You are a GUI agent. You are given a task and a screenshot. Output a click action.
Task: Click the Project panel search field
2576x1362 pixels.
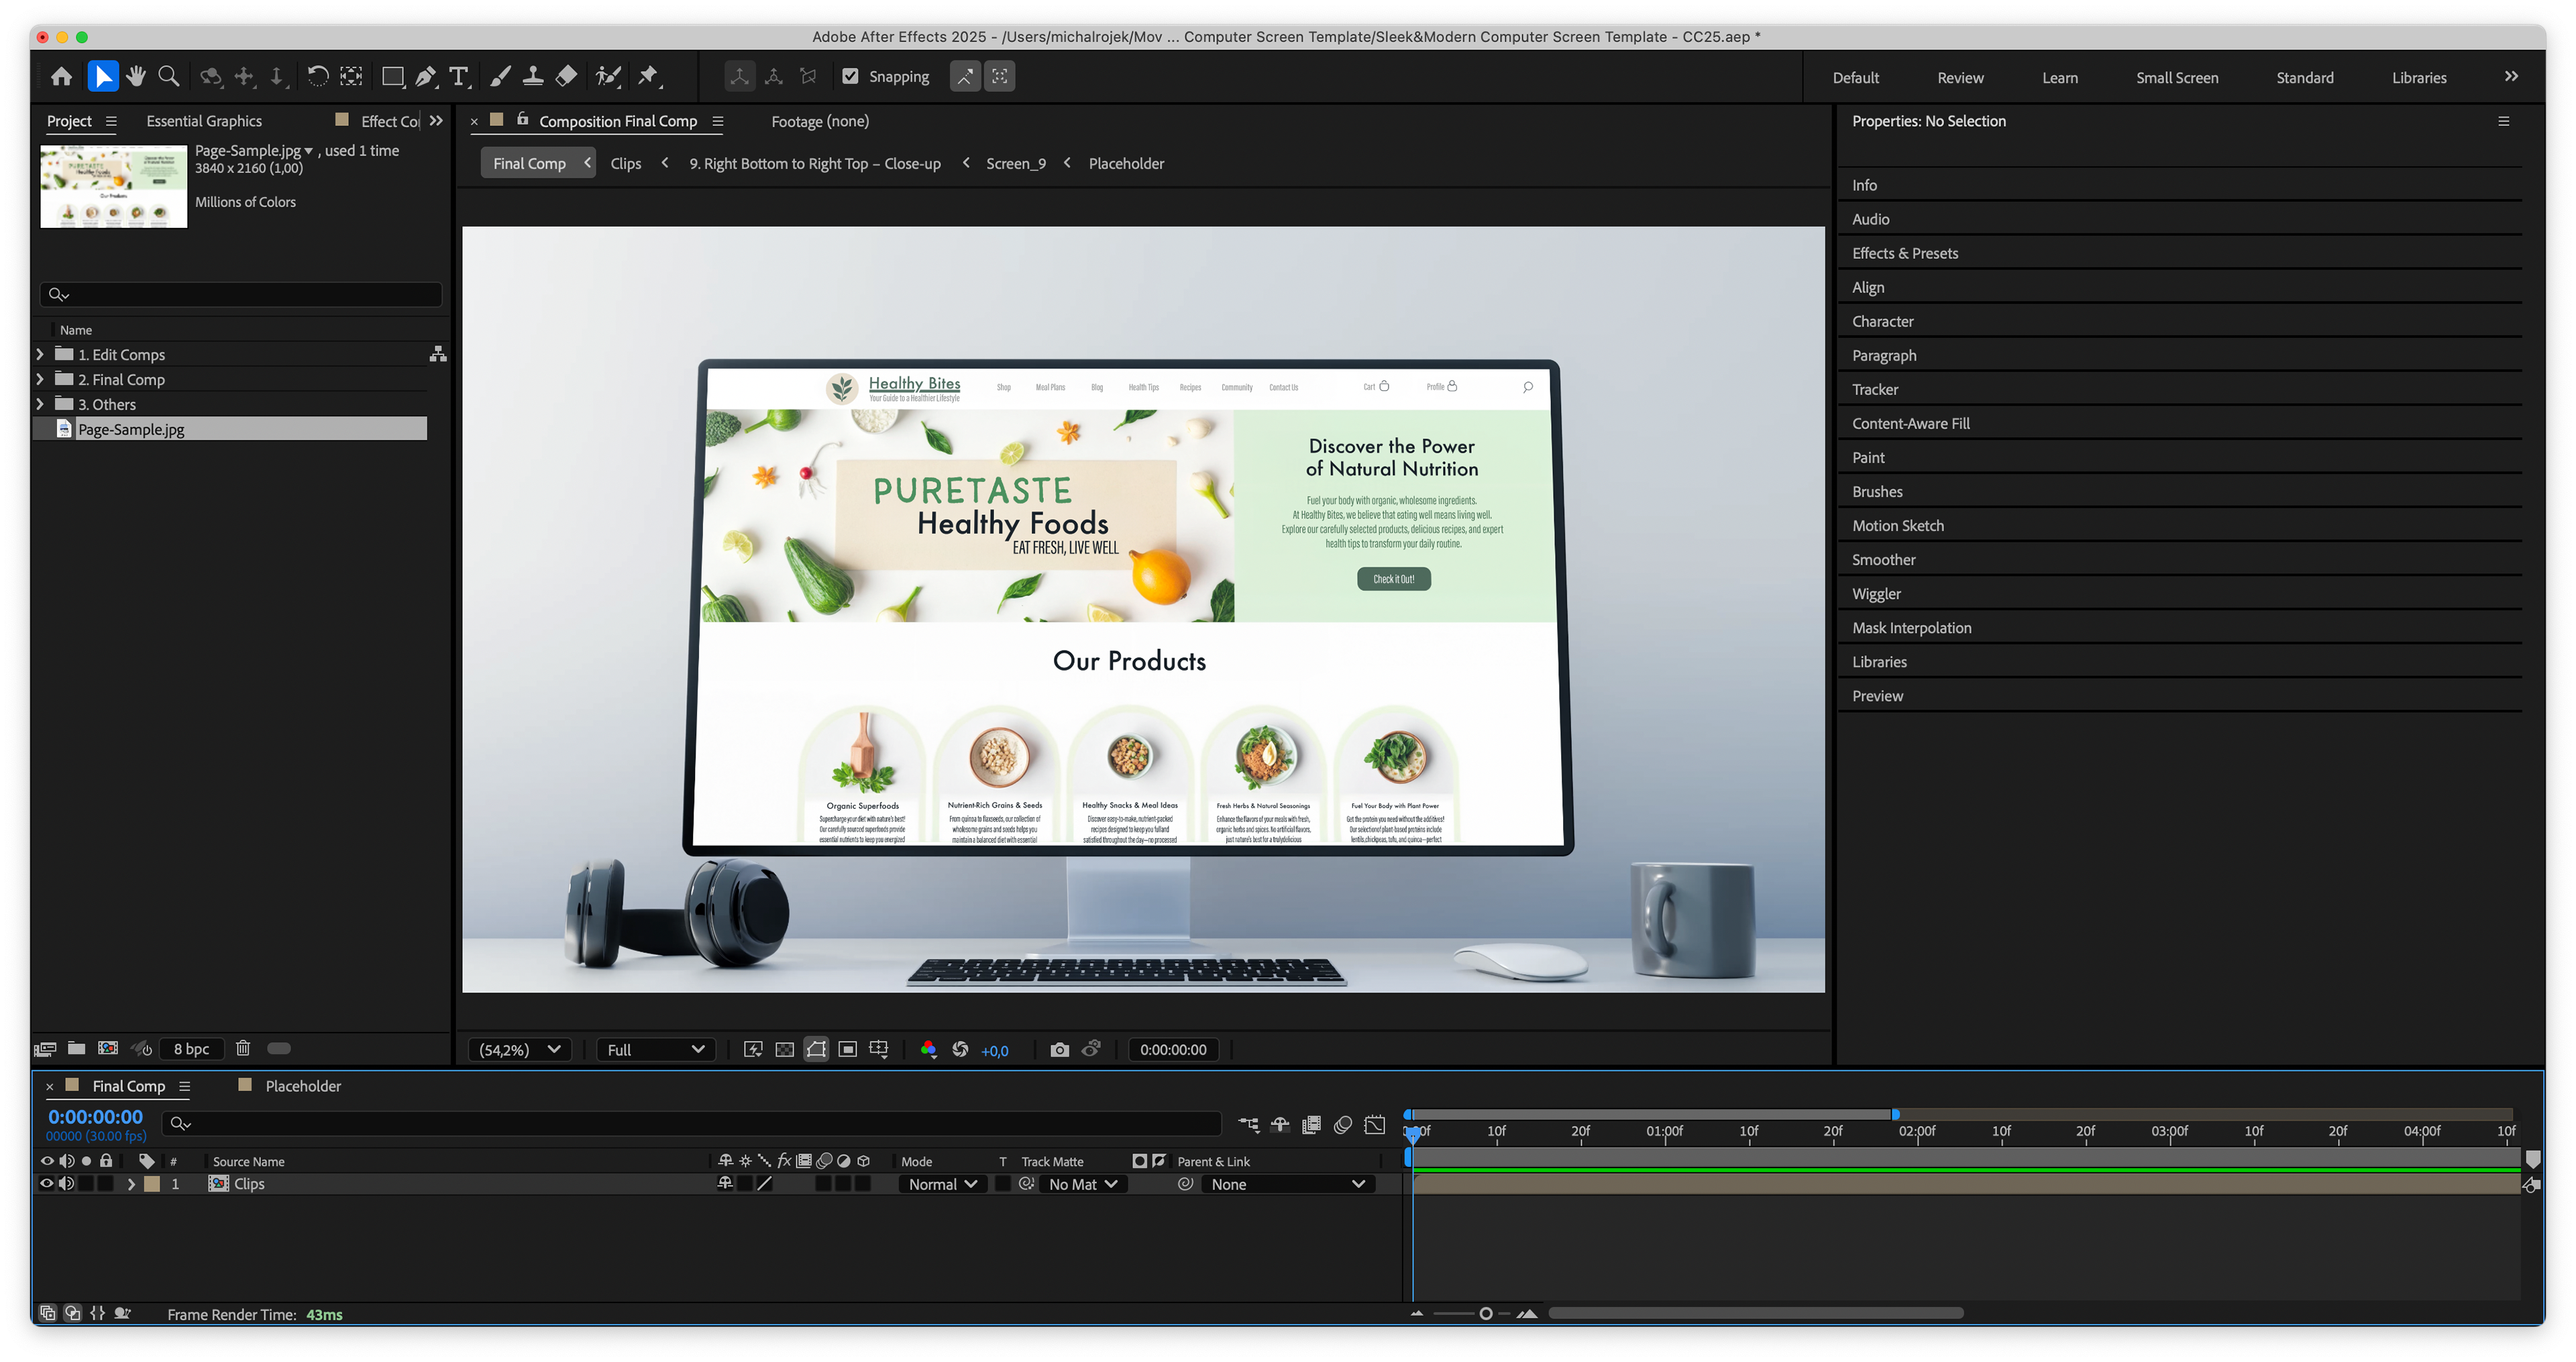(240, 294)
